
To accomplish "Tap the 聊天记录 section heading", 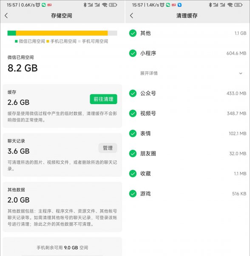I will tap(16, 141).
